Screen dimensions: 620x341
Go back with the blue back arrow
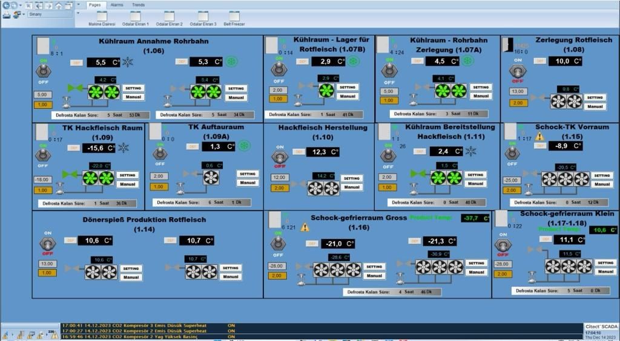coord(6,5)
